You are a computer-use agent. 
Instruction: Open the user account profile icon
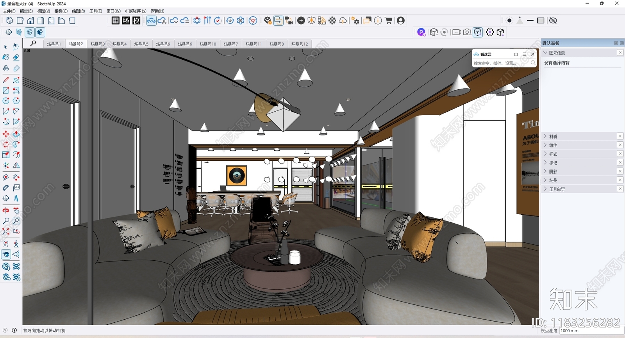401,21
